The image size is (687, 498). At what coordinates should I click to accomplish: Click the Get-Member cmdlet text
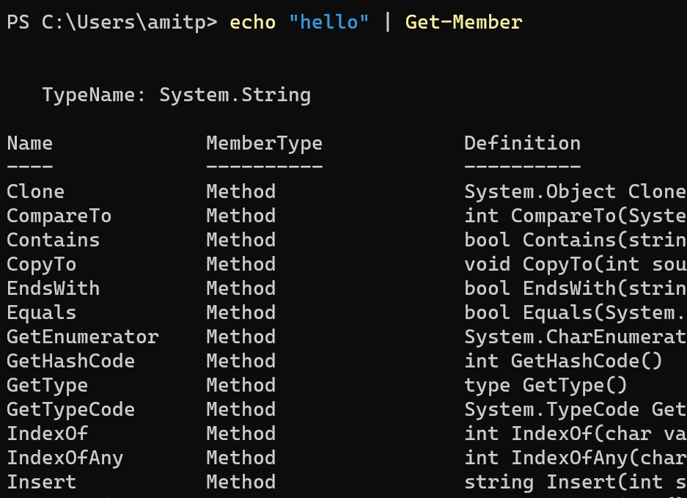coord(463,22)
